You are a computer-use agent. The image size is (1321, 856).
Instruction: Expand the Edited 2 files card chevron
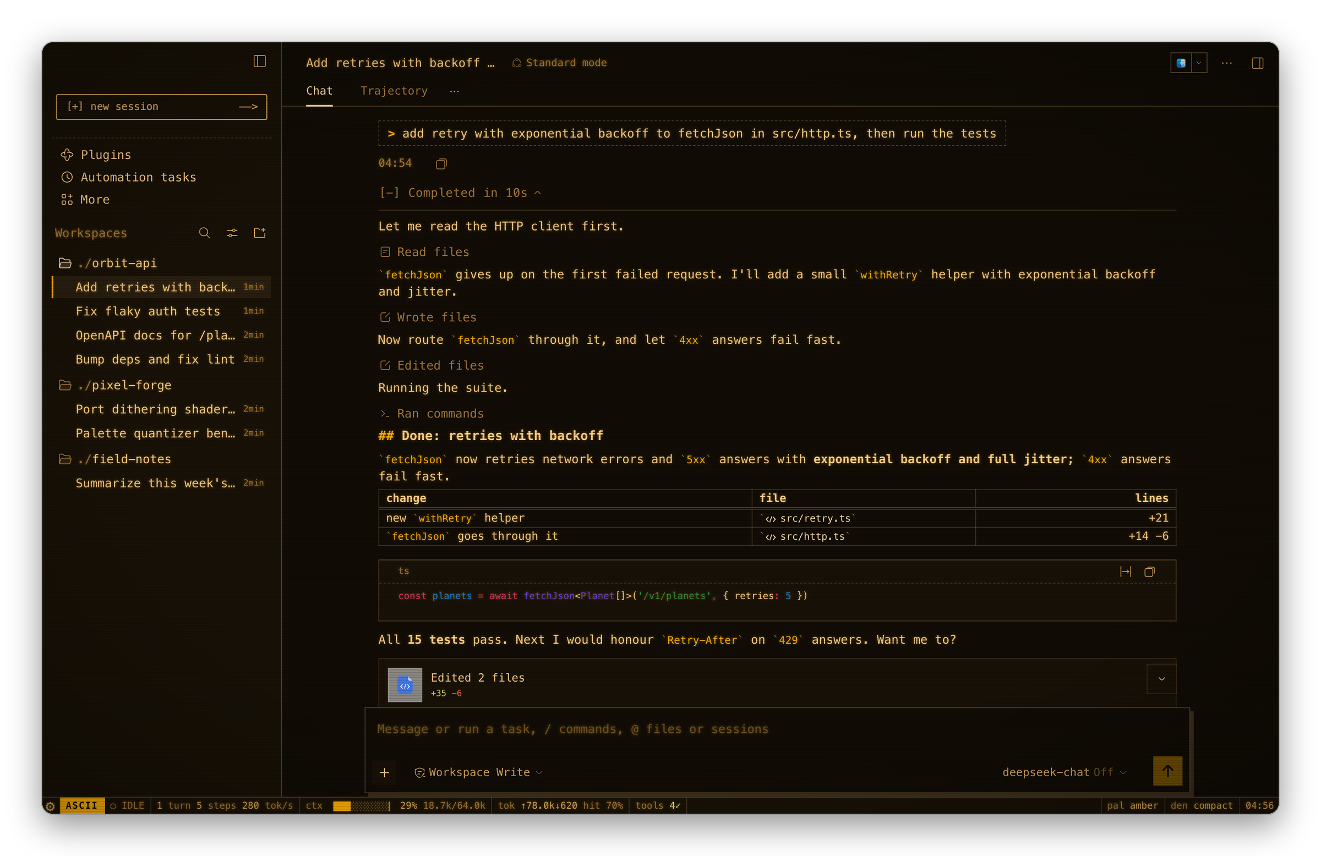[x=1161, y=679]
